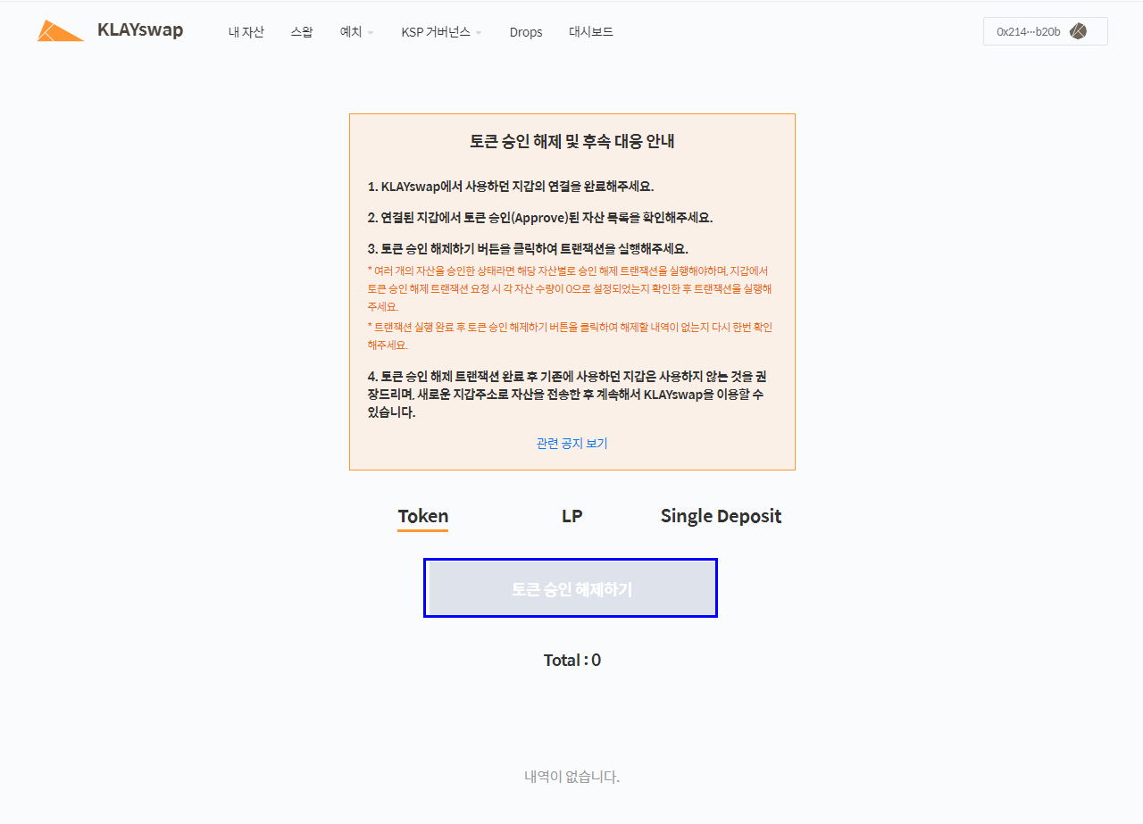The width and height of the screenshot is (1143, 824).
Task: Open the 관련 공지 보기 link
Action: 571,444
